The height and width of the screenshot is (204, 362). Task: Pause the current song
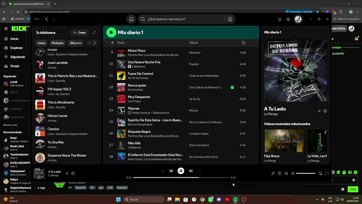click(x=181, y=171)
